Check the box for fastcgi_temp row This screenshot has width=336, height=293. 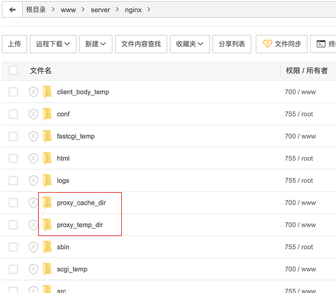[13, 136]
